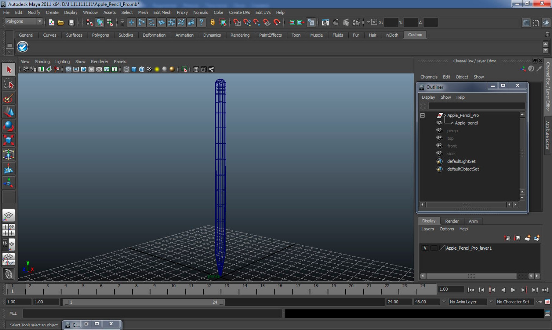Activate the Lasso select tool
The height and width of the screenshot is (330, 552).
click(x=9, y=84)
